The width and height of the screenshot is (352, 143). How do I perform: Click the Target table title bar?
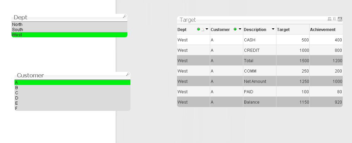242,20
